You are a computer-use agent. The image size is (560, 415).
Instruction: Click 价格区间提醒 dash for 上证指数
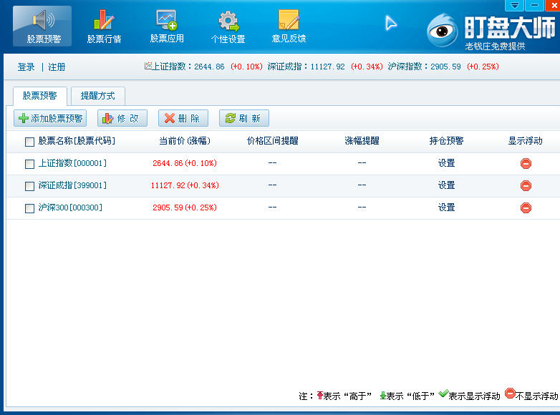(272, 162)
